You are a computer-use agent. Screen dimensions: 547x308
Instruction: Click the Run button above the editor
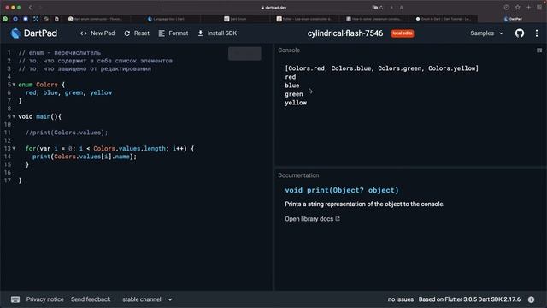(x=244, y=53)
